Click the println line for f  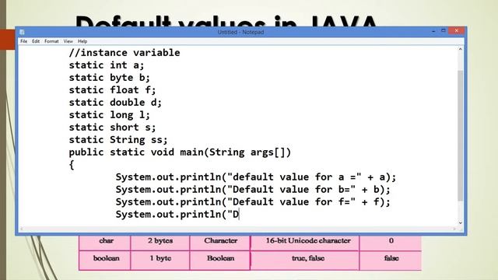[253, 201]
